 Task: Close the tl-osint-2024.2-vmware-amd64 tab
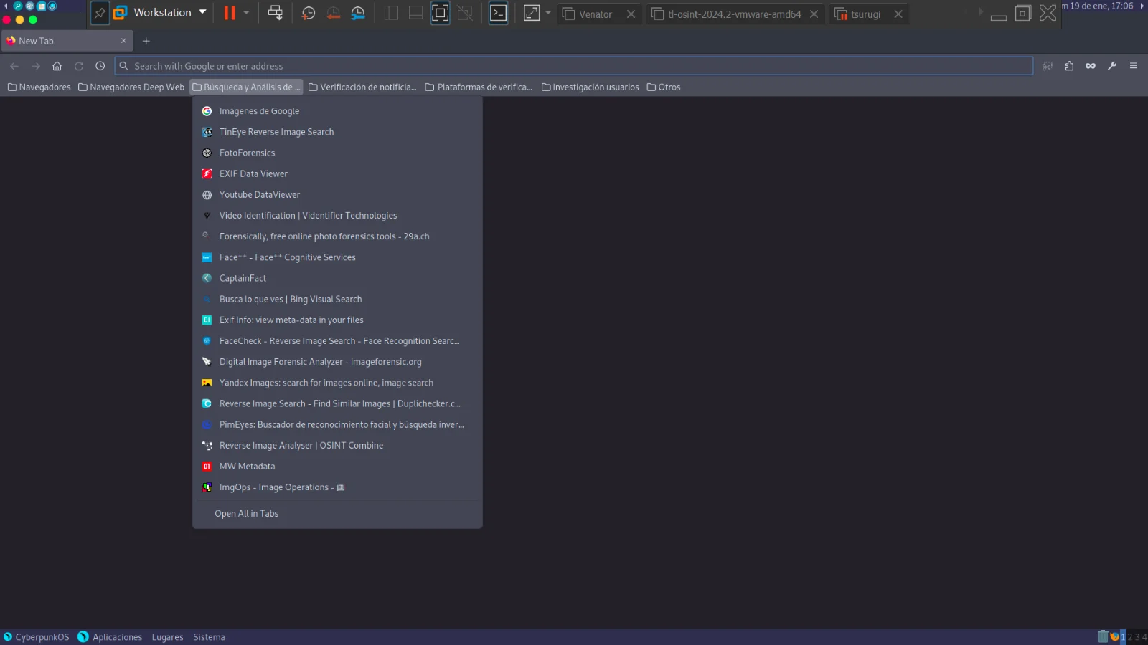(x=814, y=14)
